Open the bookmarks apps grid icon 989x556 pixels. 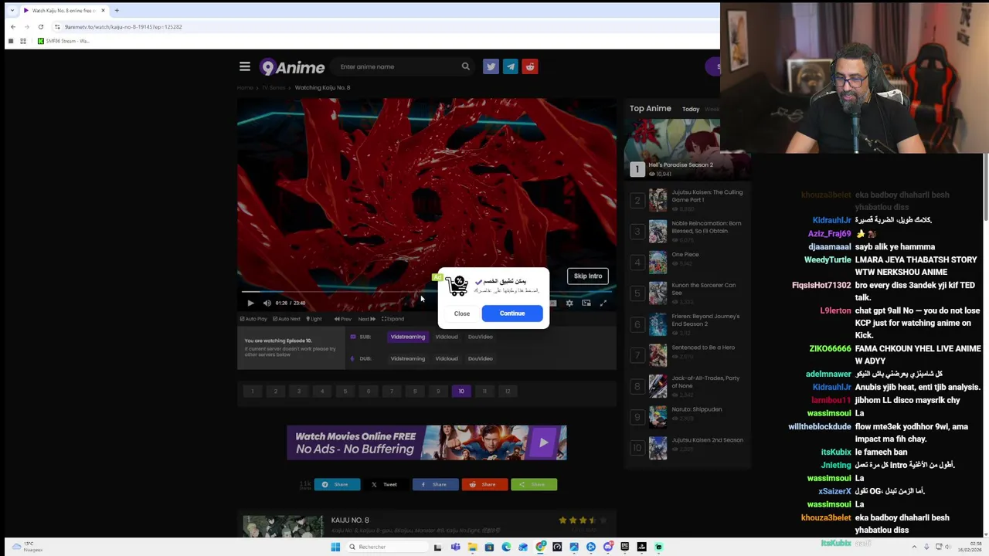tap(23, 41)
